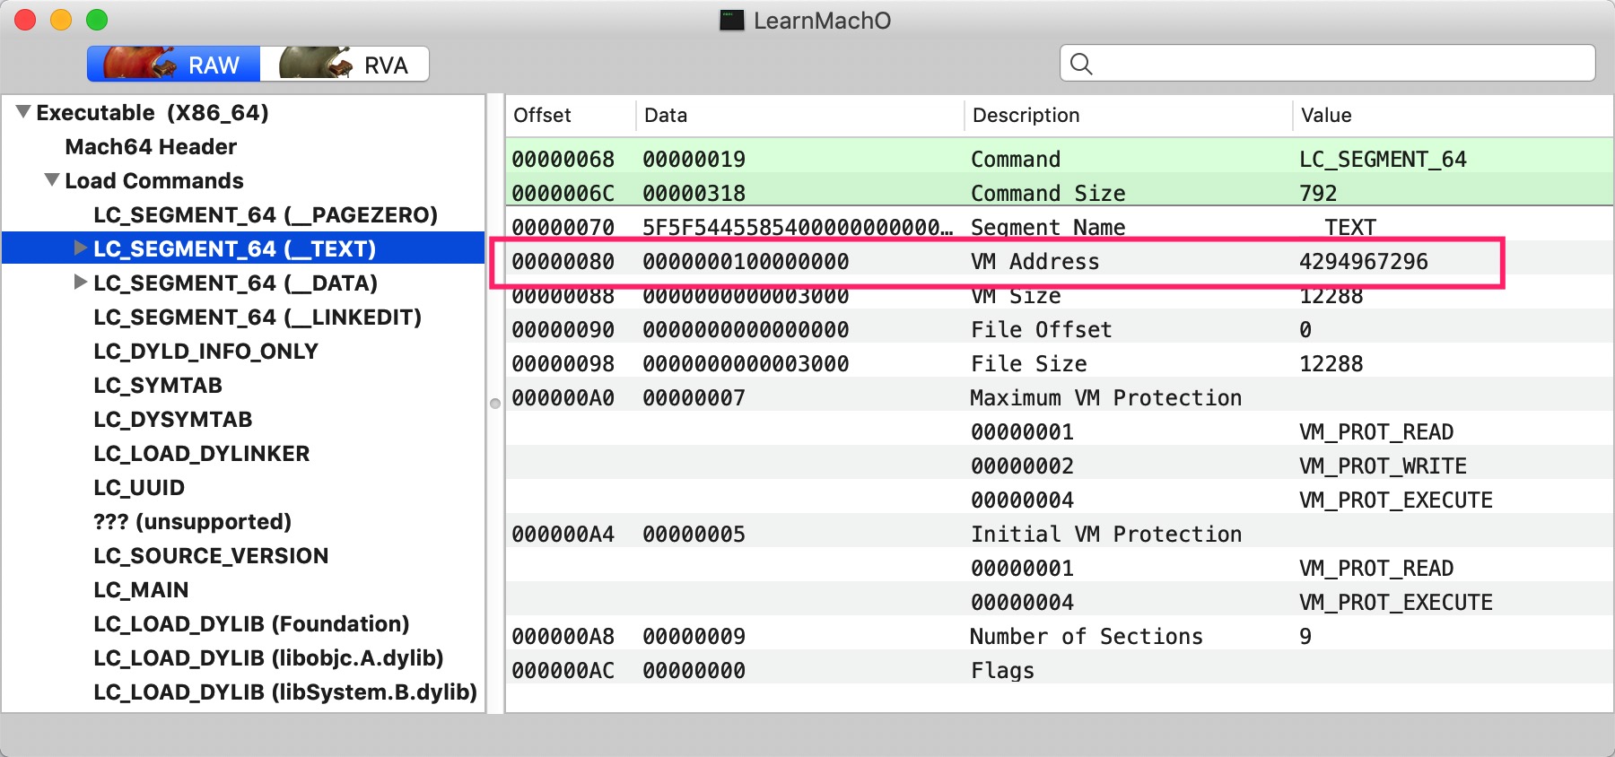1615x757 pixels.
Task: Switch to RAW address mode
Action: pyautogui.click(x=174, y=65)
